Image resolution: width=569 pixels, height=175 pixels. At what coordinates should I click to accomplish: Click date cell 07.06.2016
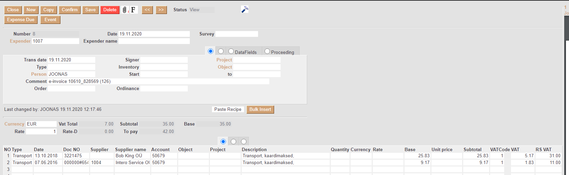point(47,162)
